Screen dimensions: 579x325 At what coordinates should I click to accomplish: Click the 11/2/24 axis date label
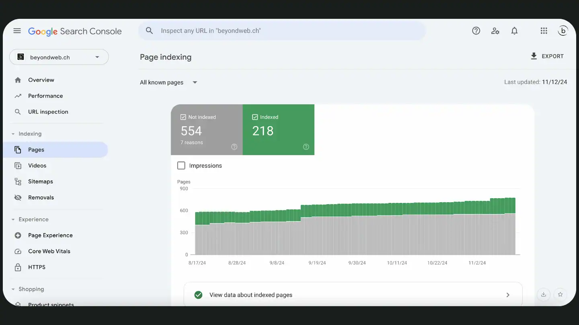click(477, 263)
